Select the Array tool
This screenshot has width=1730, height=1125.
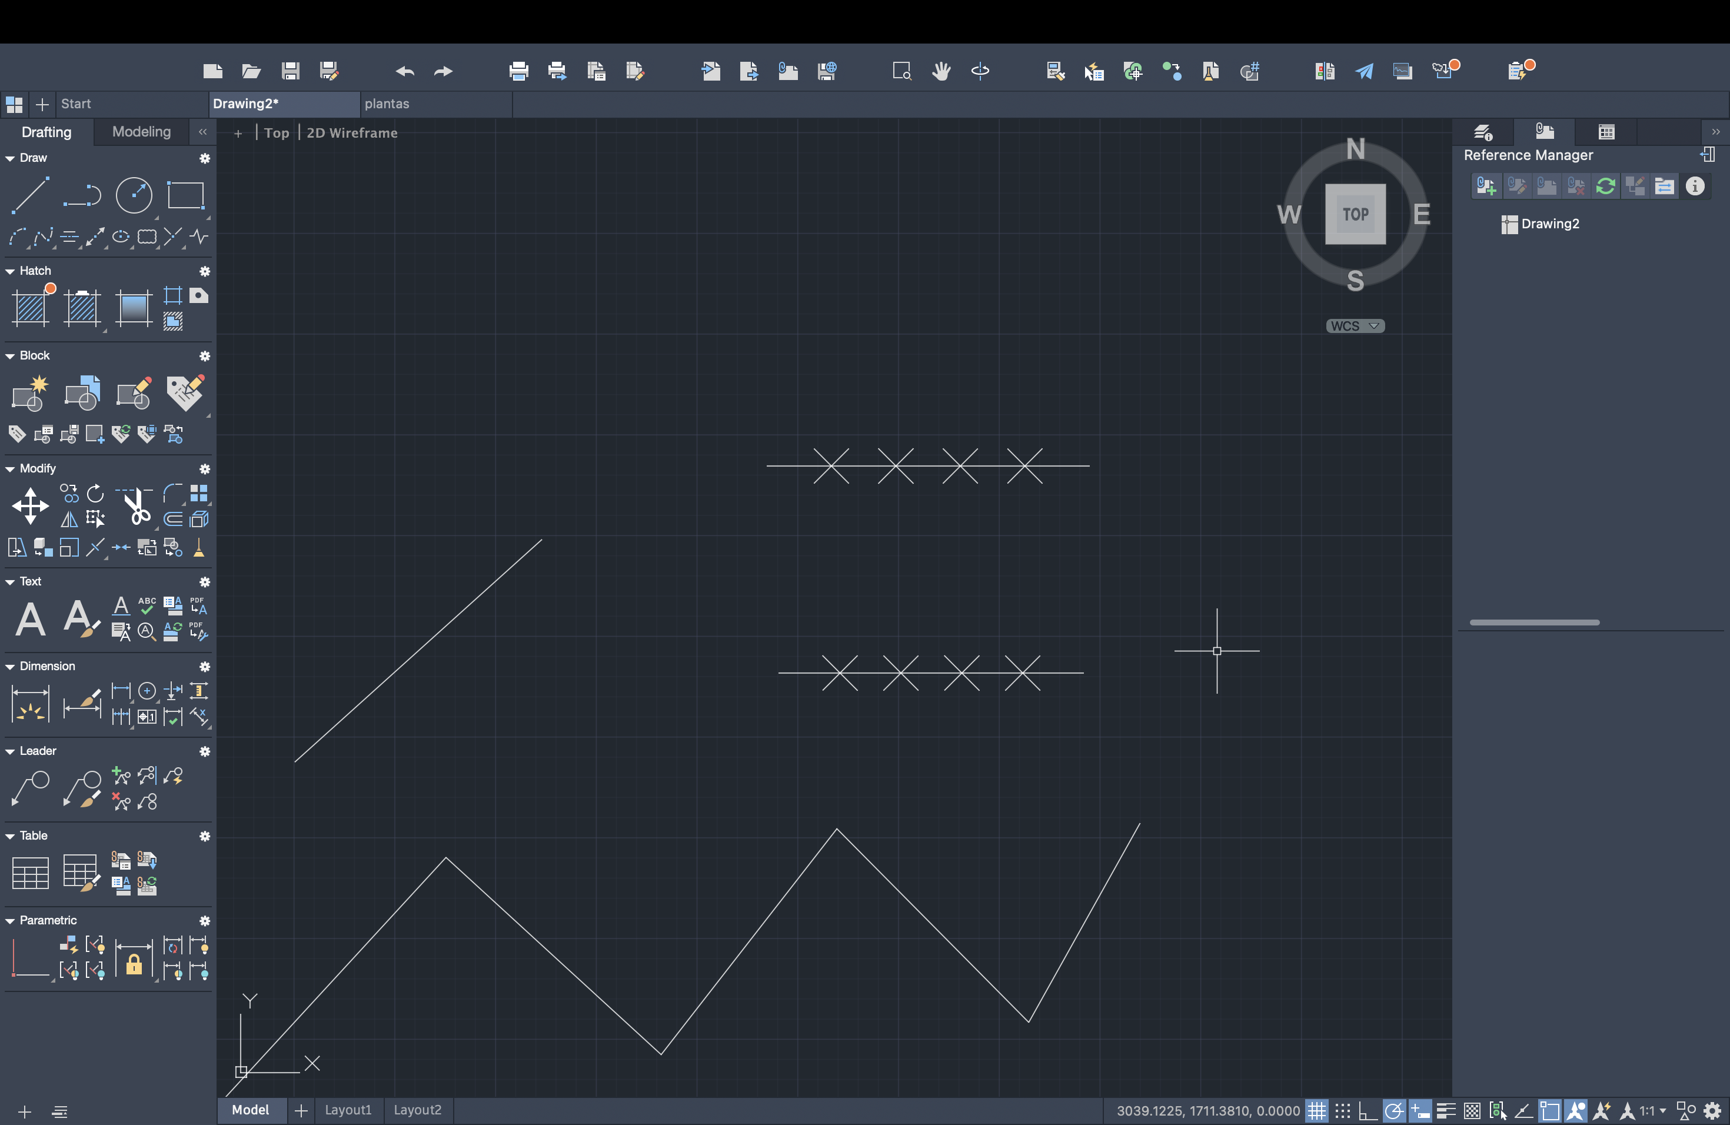(x=198, y=494)
